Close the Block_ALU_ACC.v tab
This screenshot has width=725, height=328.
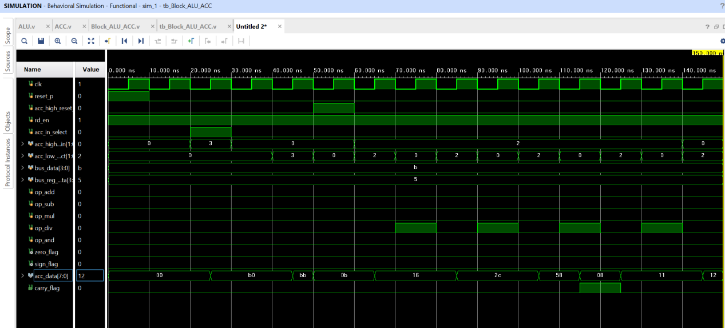pos(153,26)
